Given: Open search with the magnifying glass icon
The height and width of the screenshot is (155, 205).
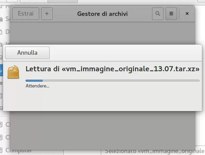Looking at the screenshot, I should tap(157, 14).
